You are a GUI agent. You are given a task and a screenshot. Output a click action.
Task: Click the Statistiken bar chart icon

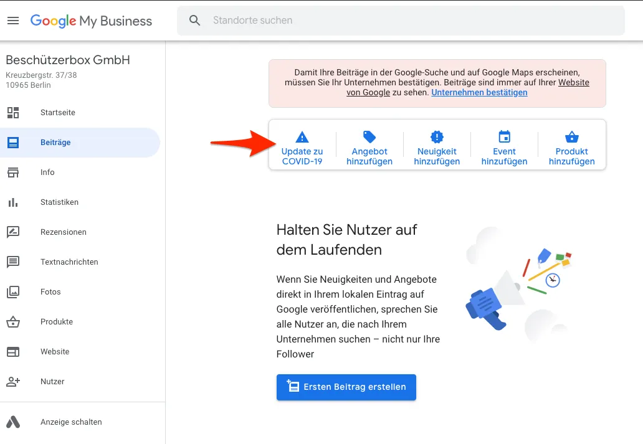[13, 202]
